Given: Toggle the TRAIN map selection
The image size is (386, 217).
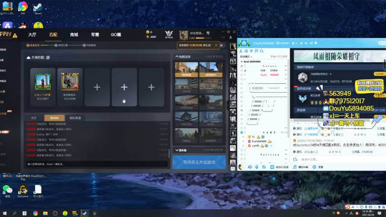Looking at the screenshot, I should pyautogui.click(x=210, y=102).
